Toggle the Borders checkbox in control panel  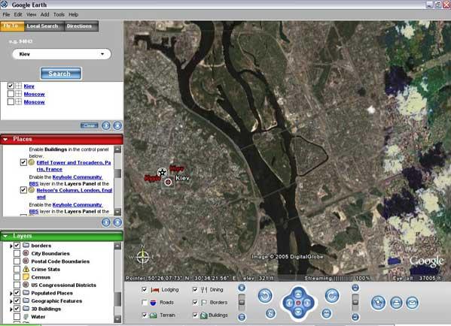(x=195, y=302)
